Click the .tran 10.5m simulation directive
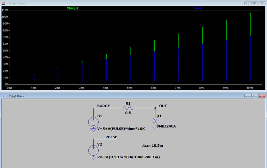 (x=153, y=146)
